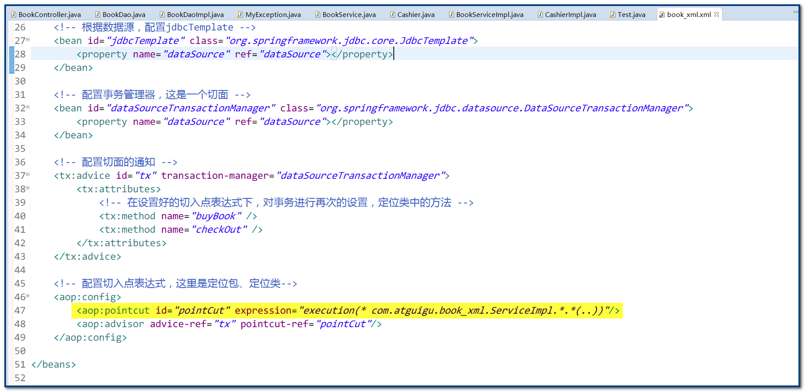Activate the book_xml.xml tab
Image resolution: width=805 pixels, height=392 pixels.
689,14
